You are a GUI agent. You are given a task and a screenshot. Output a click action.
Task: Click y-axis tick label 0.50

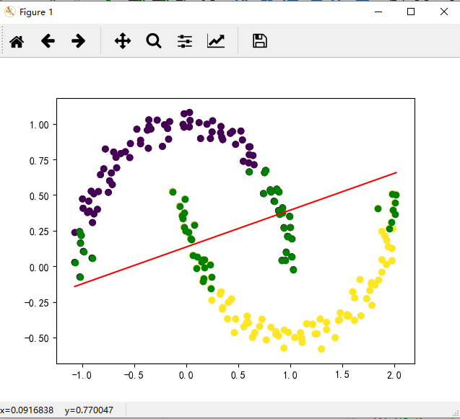click(39, 196)
